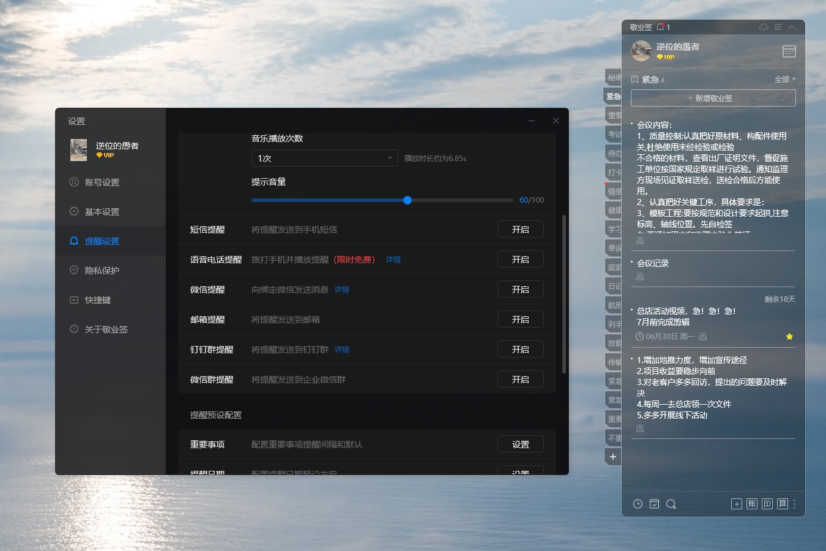Open 详情 link for 钉钉群提醒
Screen dimensions: 826x551
[342, 350]
